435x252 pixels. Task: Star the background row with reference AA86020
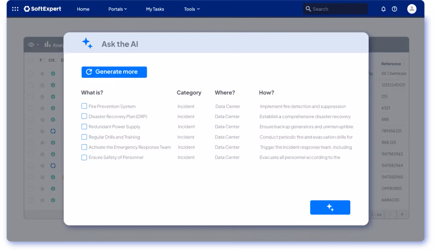point(42,200)
